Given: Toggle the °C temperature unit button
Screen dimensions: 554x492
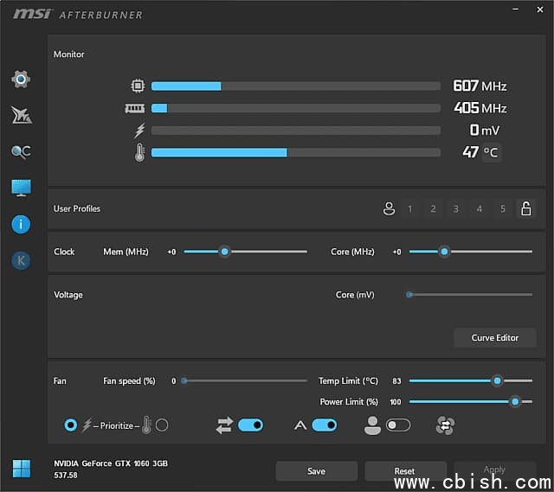Looking at the screenshot, I should pyautogui.click(x=491, y=152).
